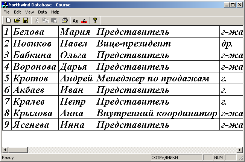Select the cell Бабкина

click(35, 55)
